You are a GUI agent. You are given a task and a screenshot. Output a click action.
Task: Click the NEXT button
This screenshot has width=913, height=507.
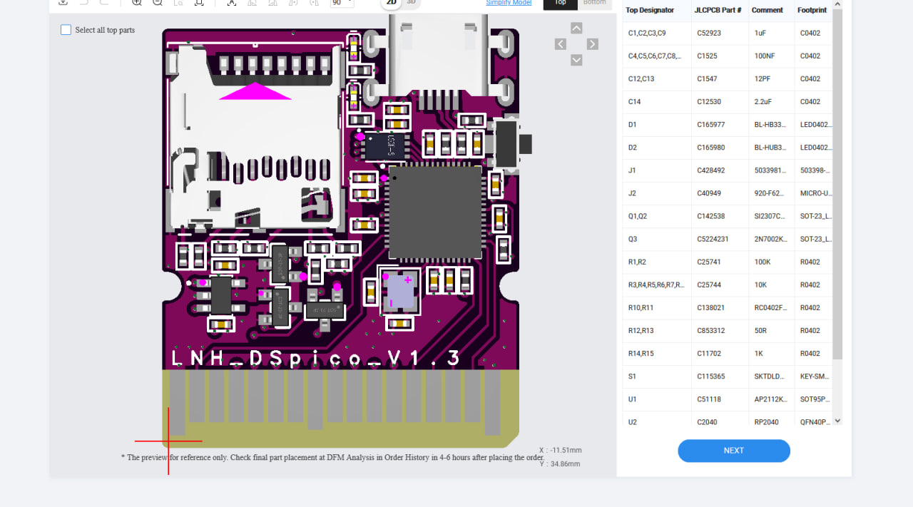tap(733, 451)
